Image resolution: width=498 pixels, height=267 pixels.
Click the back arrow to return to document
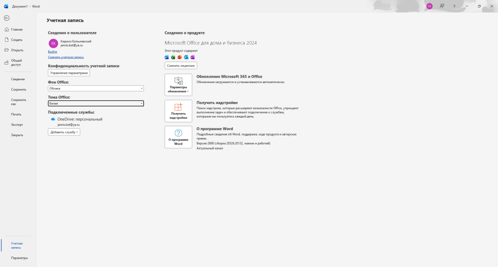[7, 18]
